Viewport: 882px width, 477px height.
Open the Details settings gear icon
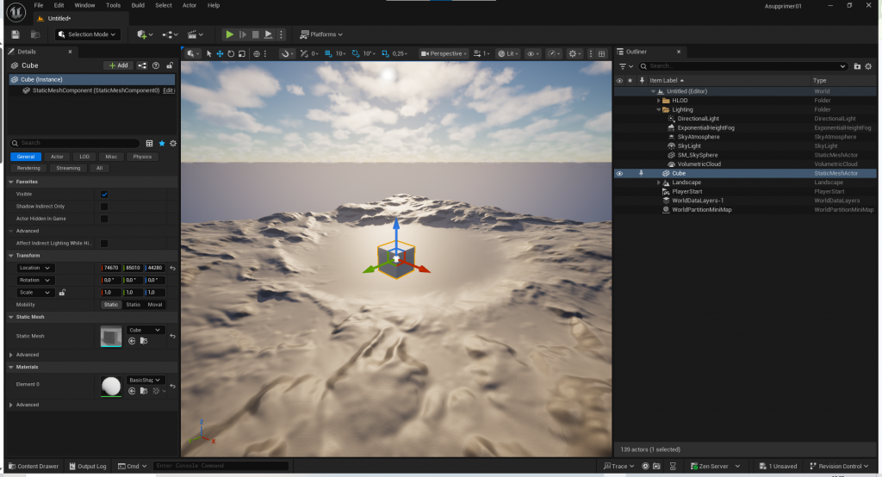pos(173,144)
